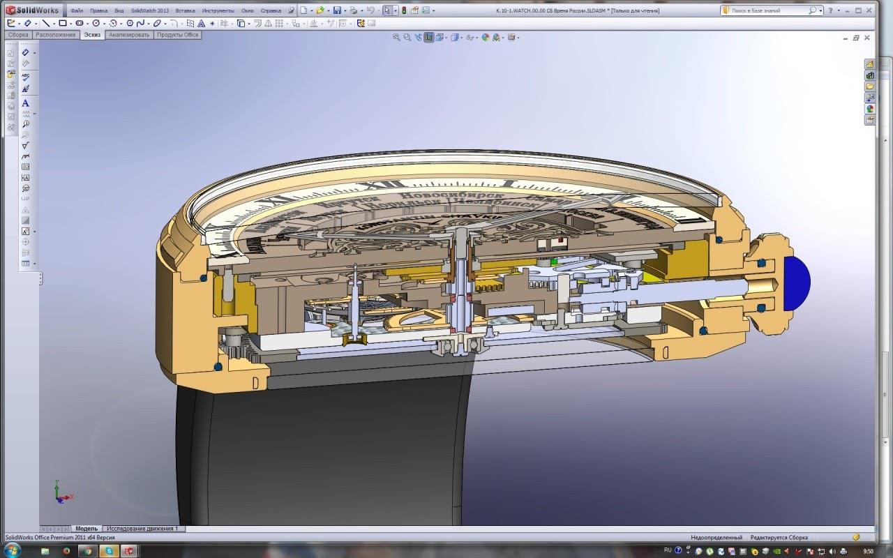Select the Модель tab at bottom

87,529
